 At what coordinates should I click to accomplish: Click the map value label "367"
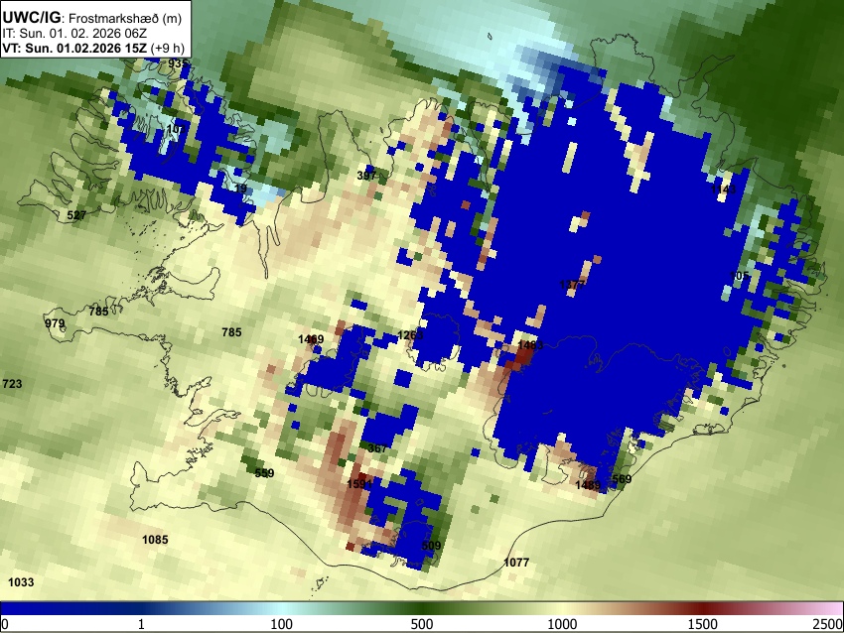(x=377, y=448)
